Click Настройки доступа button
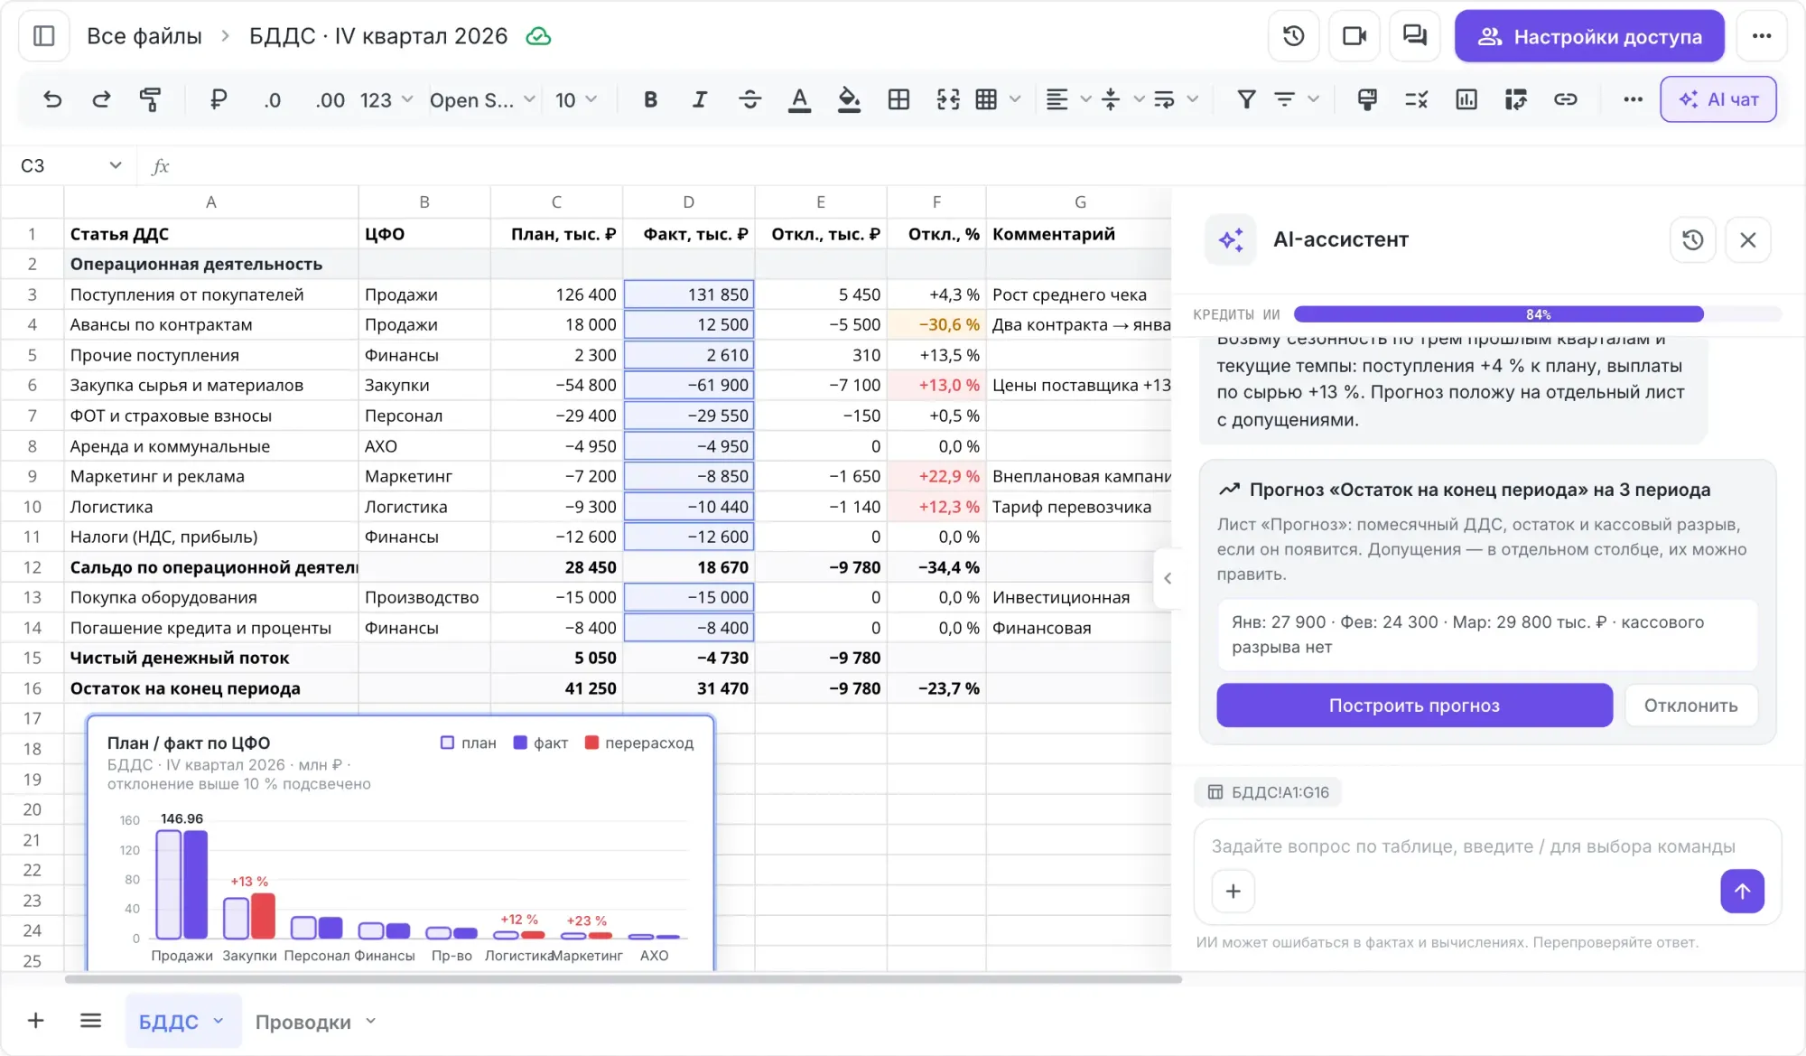 (x=1589, y=36)
